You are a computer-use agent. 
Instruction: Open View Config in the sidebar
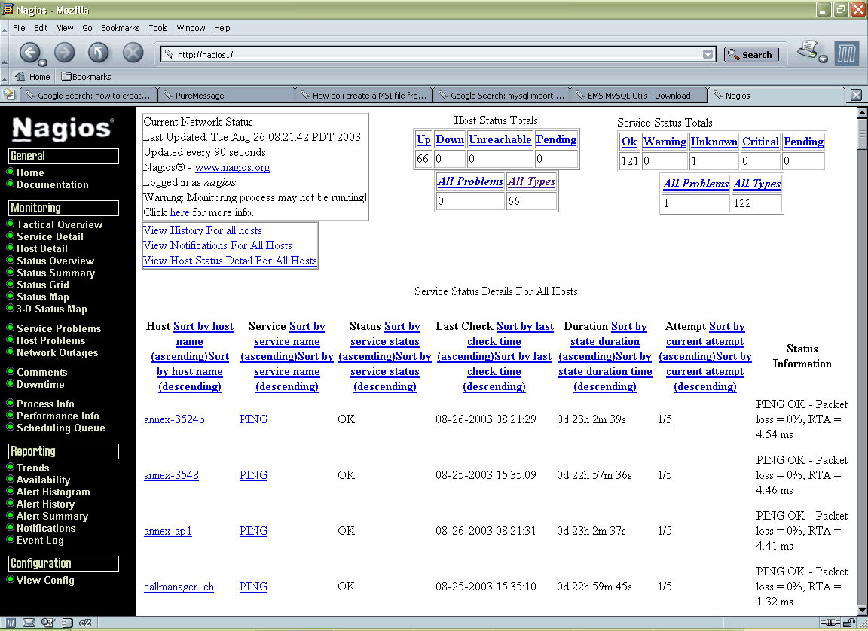click(45, 580)
